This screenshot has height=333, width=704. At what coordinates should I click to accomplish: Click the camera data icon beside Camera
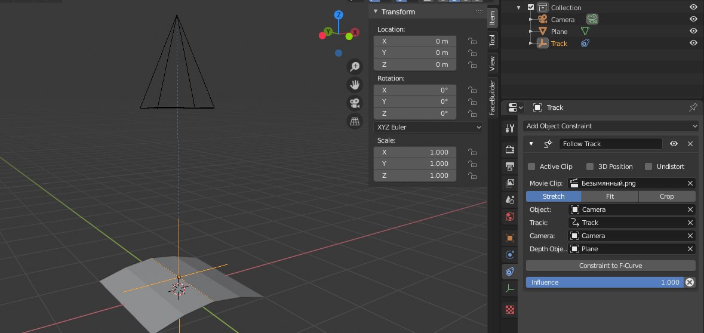point(592,19)
